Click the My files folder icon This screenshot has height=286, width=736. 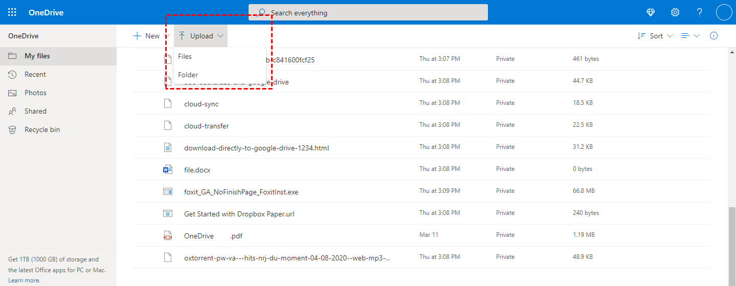[13, 56]
